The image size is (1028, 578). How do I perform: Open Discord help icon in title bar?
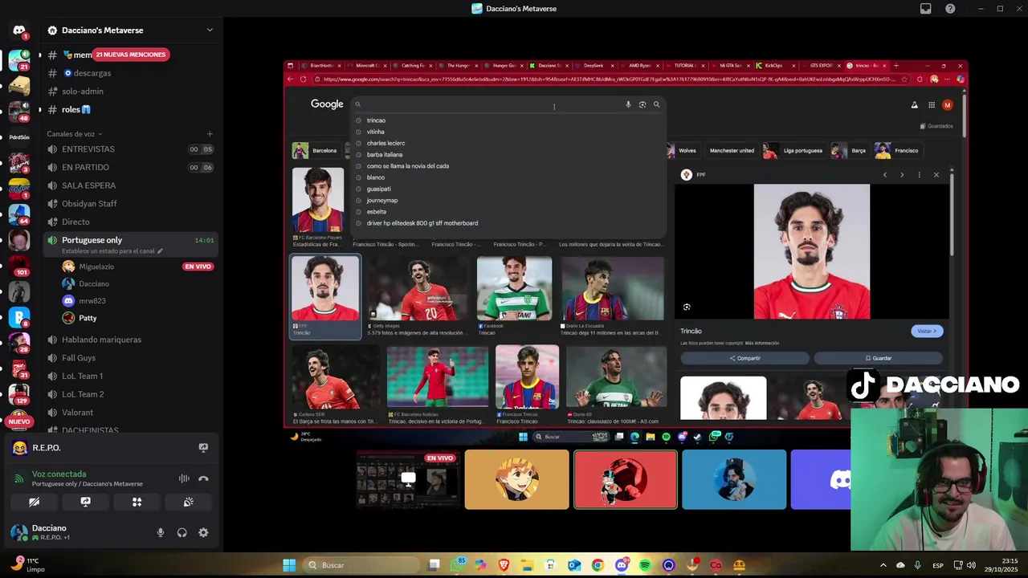tap(950, 9)
